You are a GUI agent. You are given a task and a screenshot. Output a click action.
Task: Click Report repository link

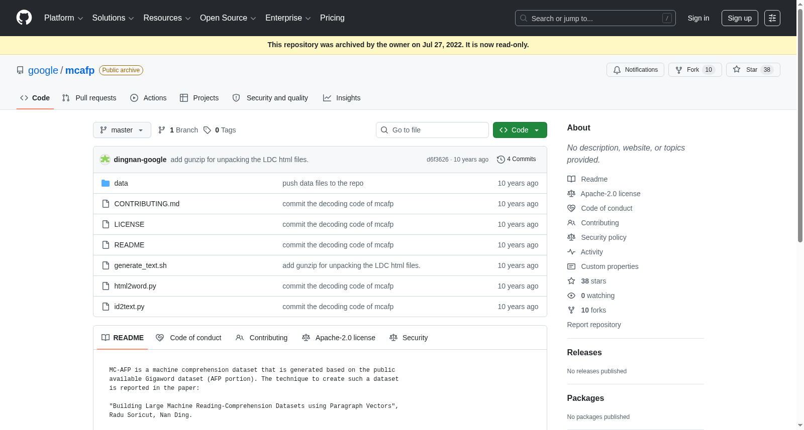pyautogui.click(x=594, y=325)
